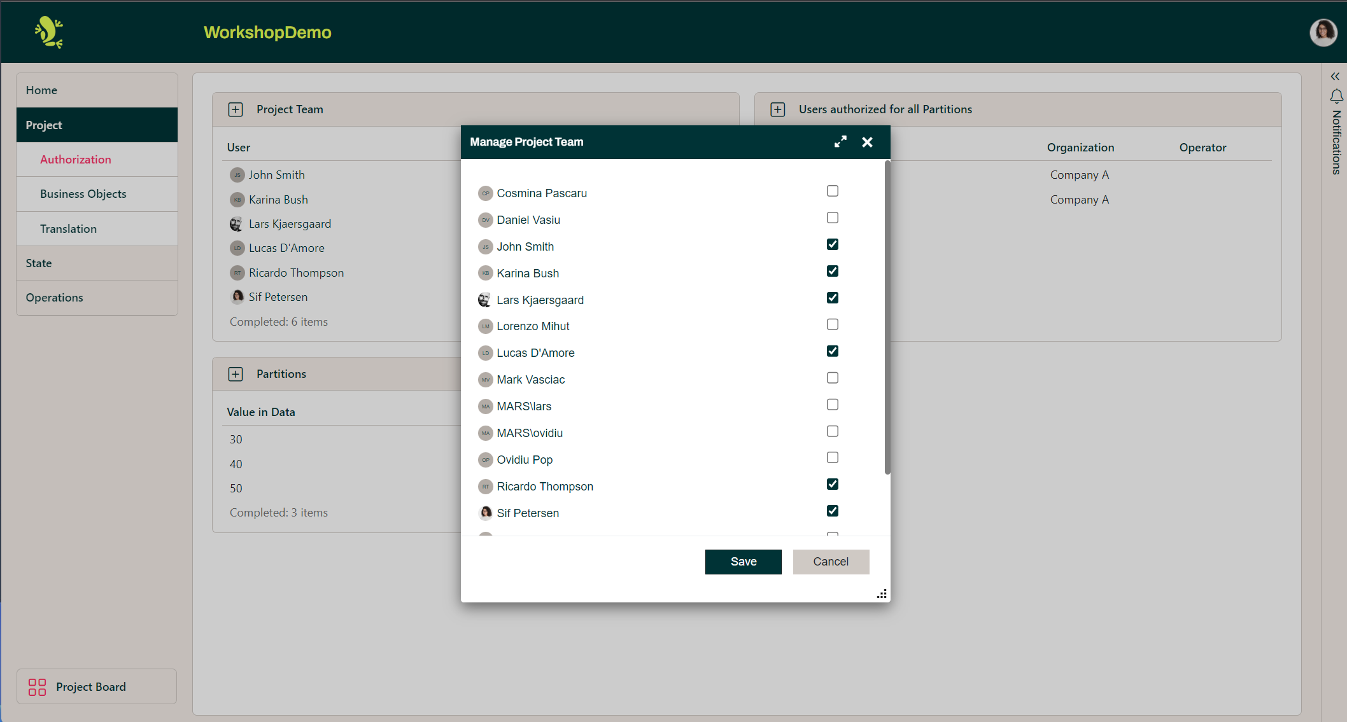Enable the checkbox for Lorenzo Mihut
The width and height of the screenshot is (1347, 722).
pos(832,324)
